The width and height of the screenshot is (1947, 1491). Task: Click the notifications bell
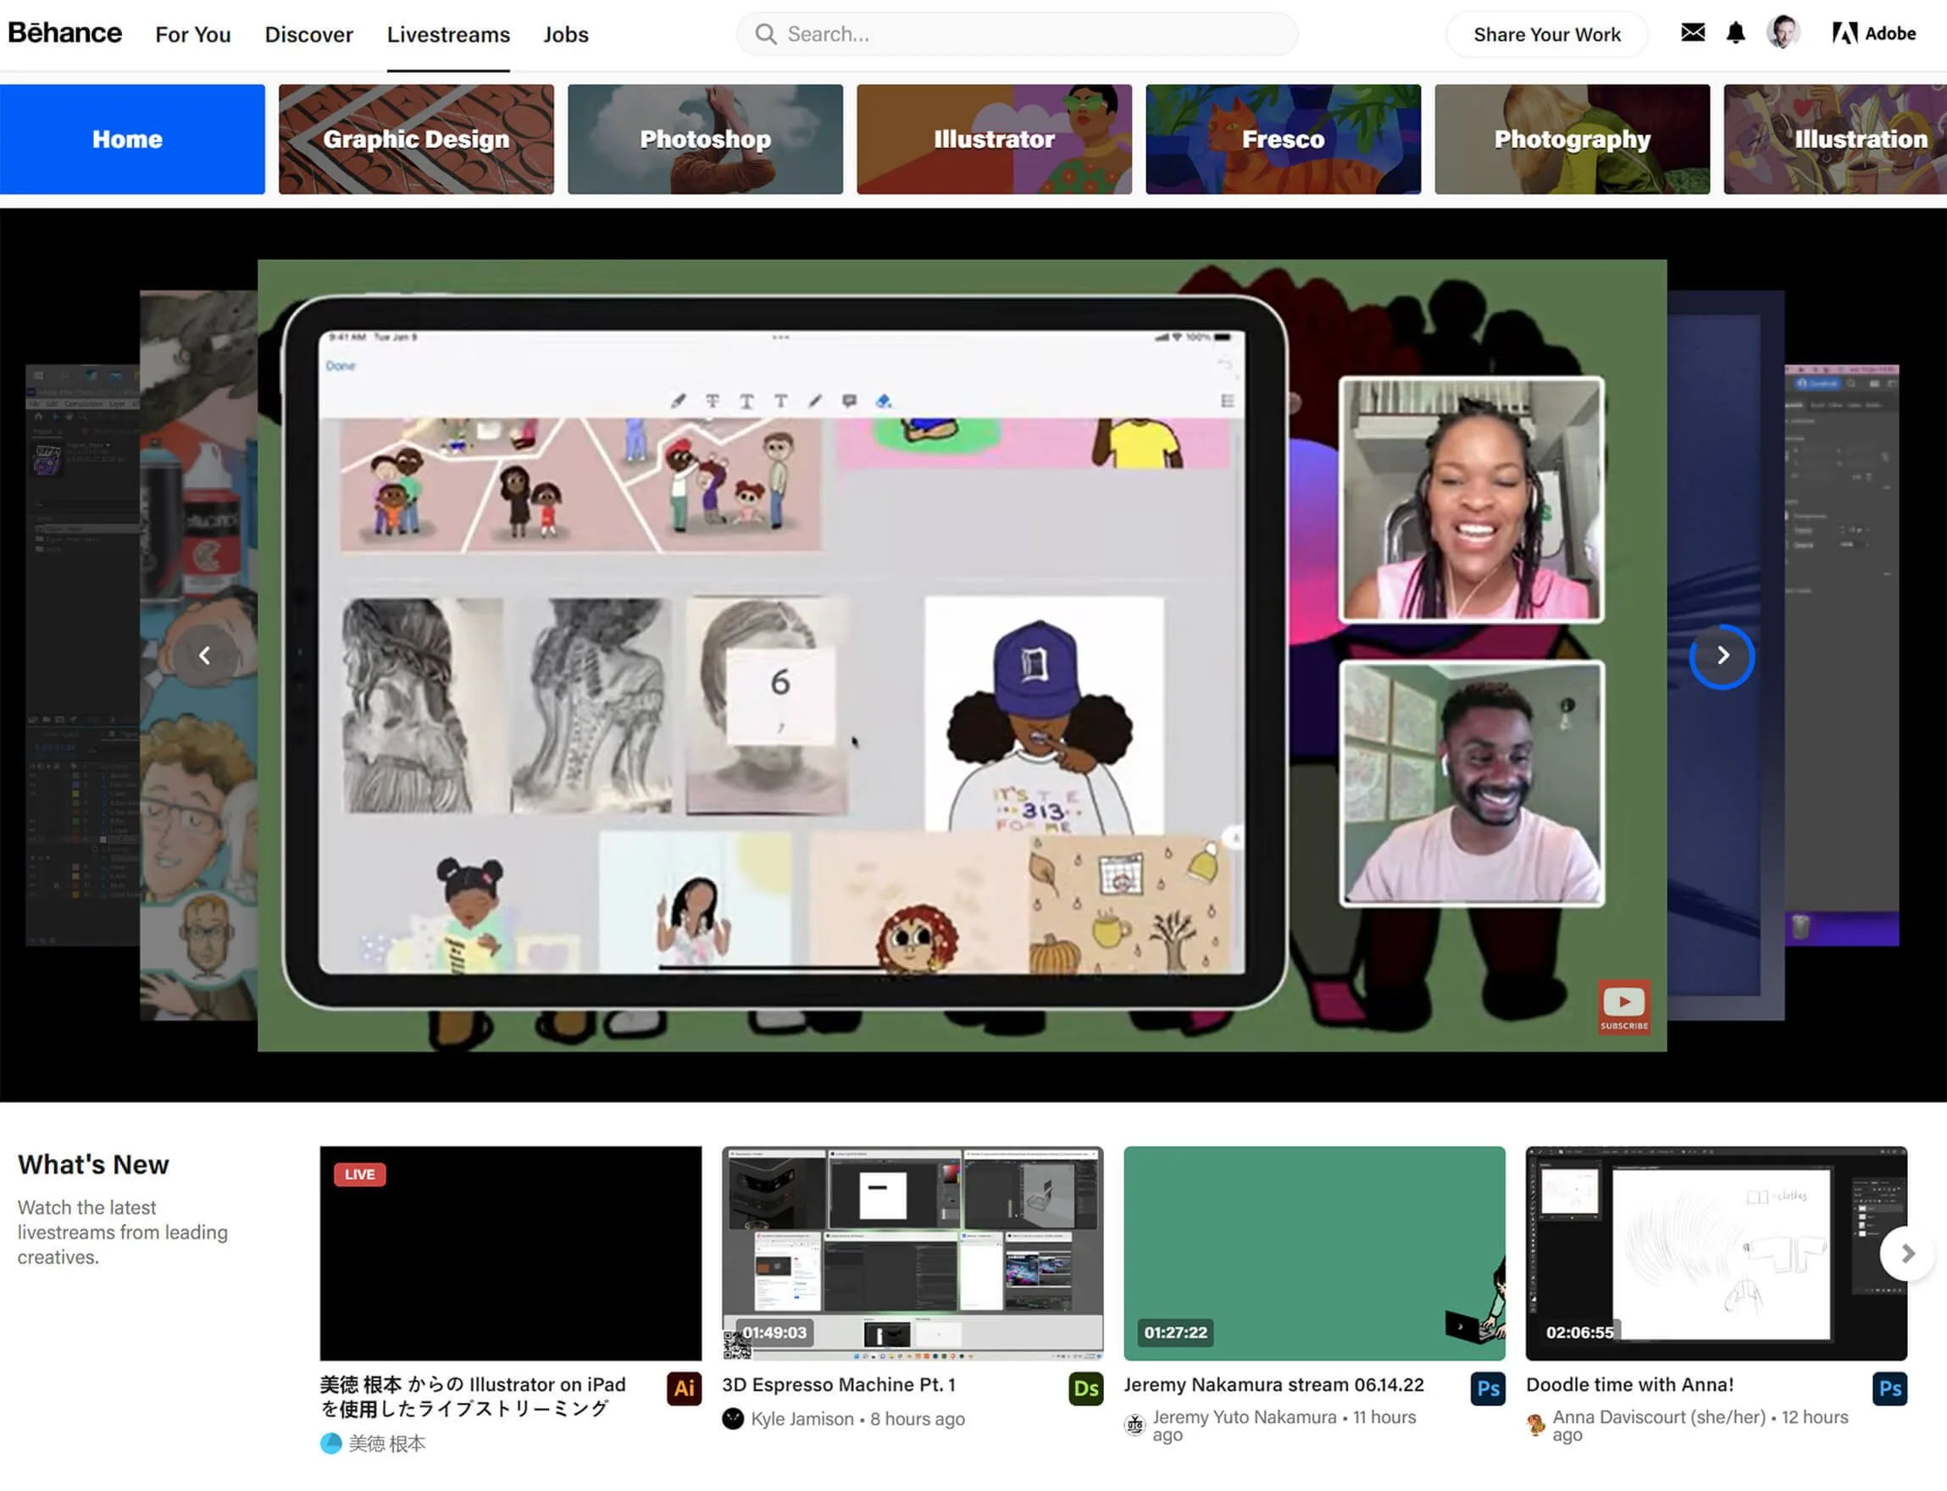tap(1737, 33)
